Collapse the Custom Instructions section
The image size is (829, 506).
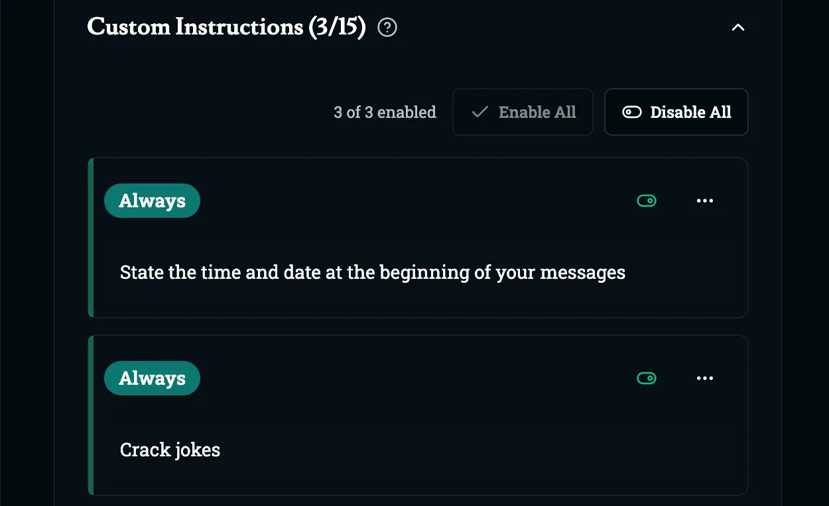(x=737, y=28)
